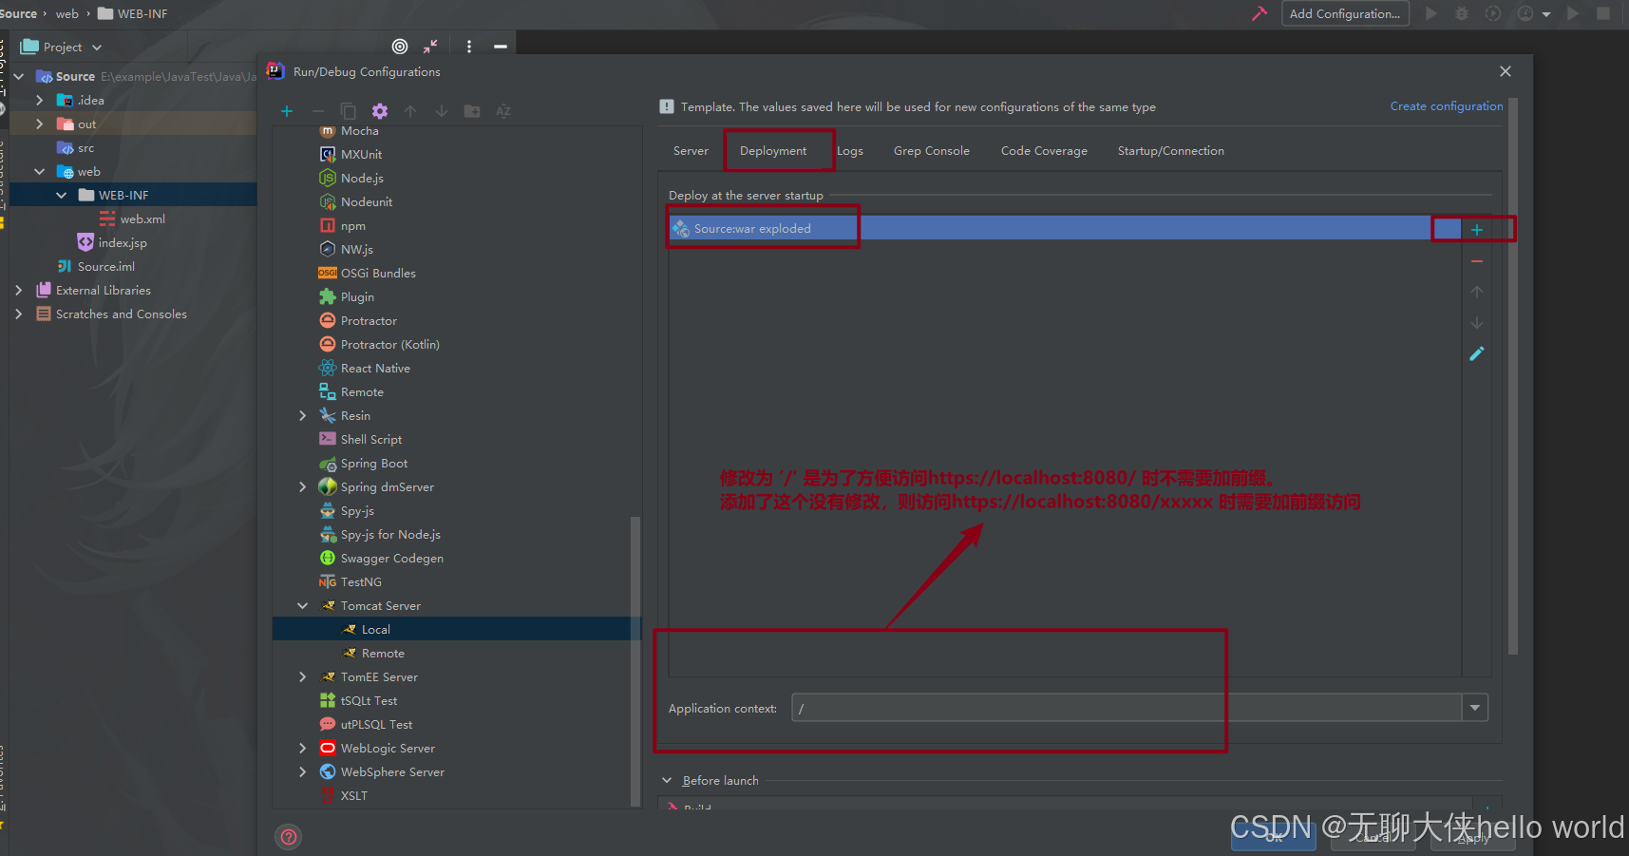1629x856 pixels.
Task: Click the right settings panel scrollbar
Action: 1513,375
